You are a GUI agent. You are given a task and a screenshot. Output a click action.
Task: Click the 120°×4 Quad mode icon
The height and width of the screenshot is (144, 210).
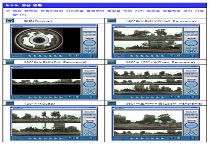coord(10,103)
